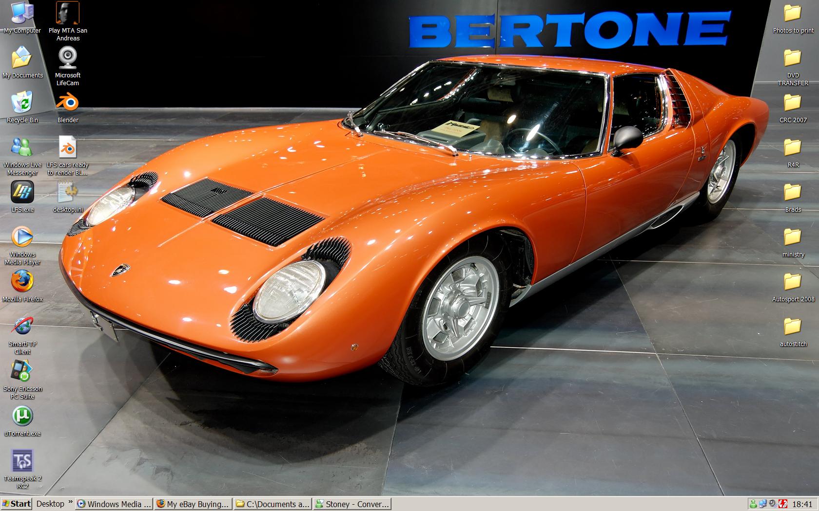Switch to the My eBay Buying Firefox window

coord(194,504)
